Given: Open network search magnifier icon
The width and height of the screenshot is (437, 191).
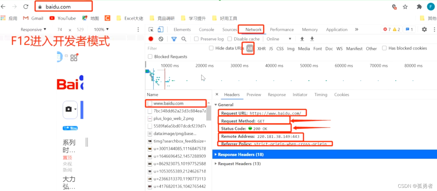Looking at the screenshot, I should [x=184, y=39].
